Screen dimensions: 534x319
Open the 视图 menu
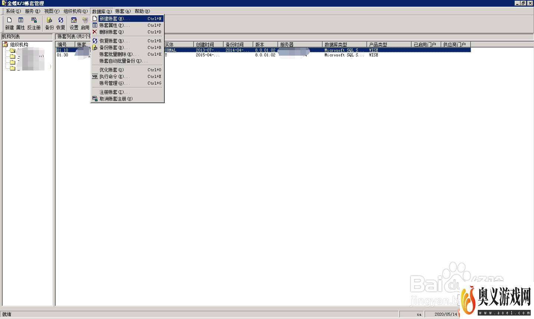[x=52, y=11]
